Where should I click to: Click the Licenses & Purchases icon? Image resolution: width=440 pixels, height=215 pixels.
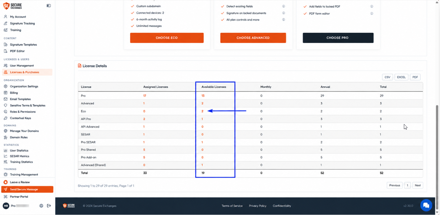6,72
